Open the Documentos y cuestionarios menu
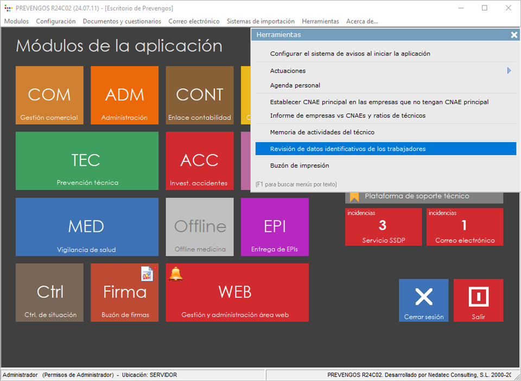 click(122, 21)
